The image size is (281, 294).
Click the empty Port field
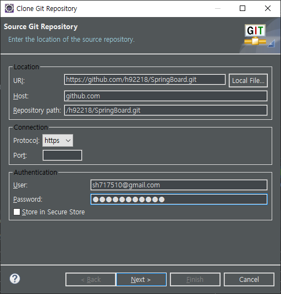click(62, 156)
